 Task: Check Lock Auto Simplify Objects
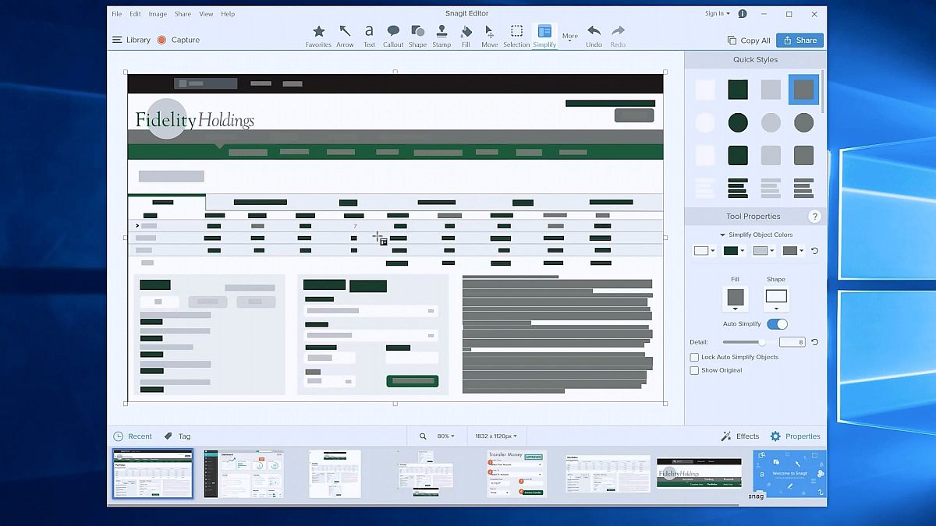[694, 357]
